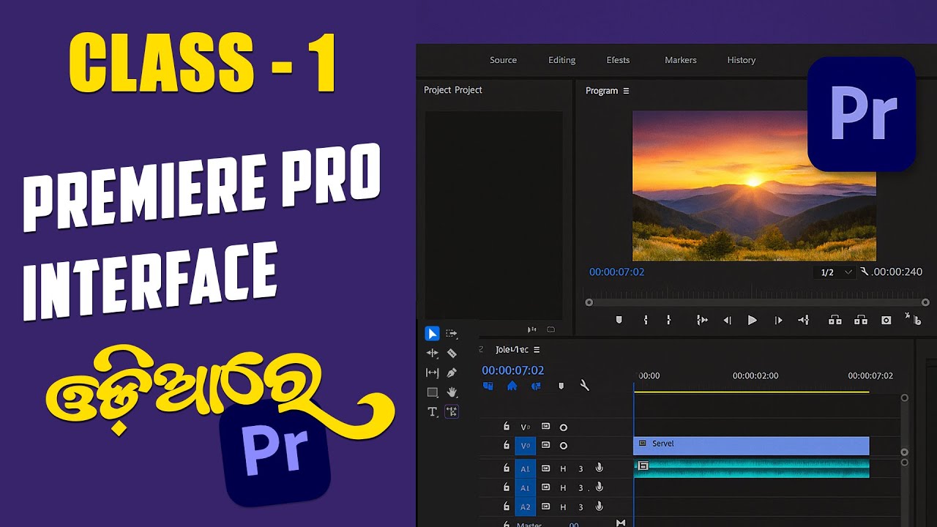
Task: Step forward one frame
Action: 778,320
